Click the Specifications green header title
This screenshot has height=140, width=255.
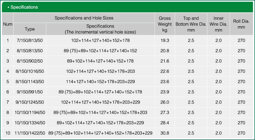(24, 7)
